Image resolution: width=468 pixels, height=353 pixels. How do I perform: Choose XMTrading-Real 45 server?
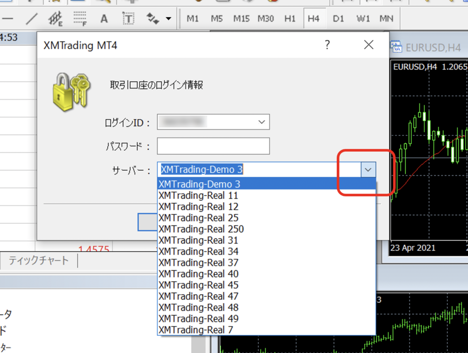click(266, 285)
